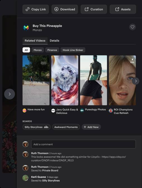Click the Pureology Photos title
The width and height of the screenshot is (142, 188).
click(96, 109)
